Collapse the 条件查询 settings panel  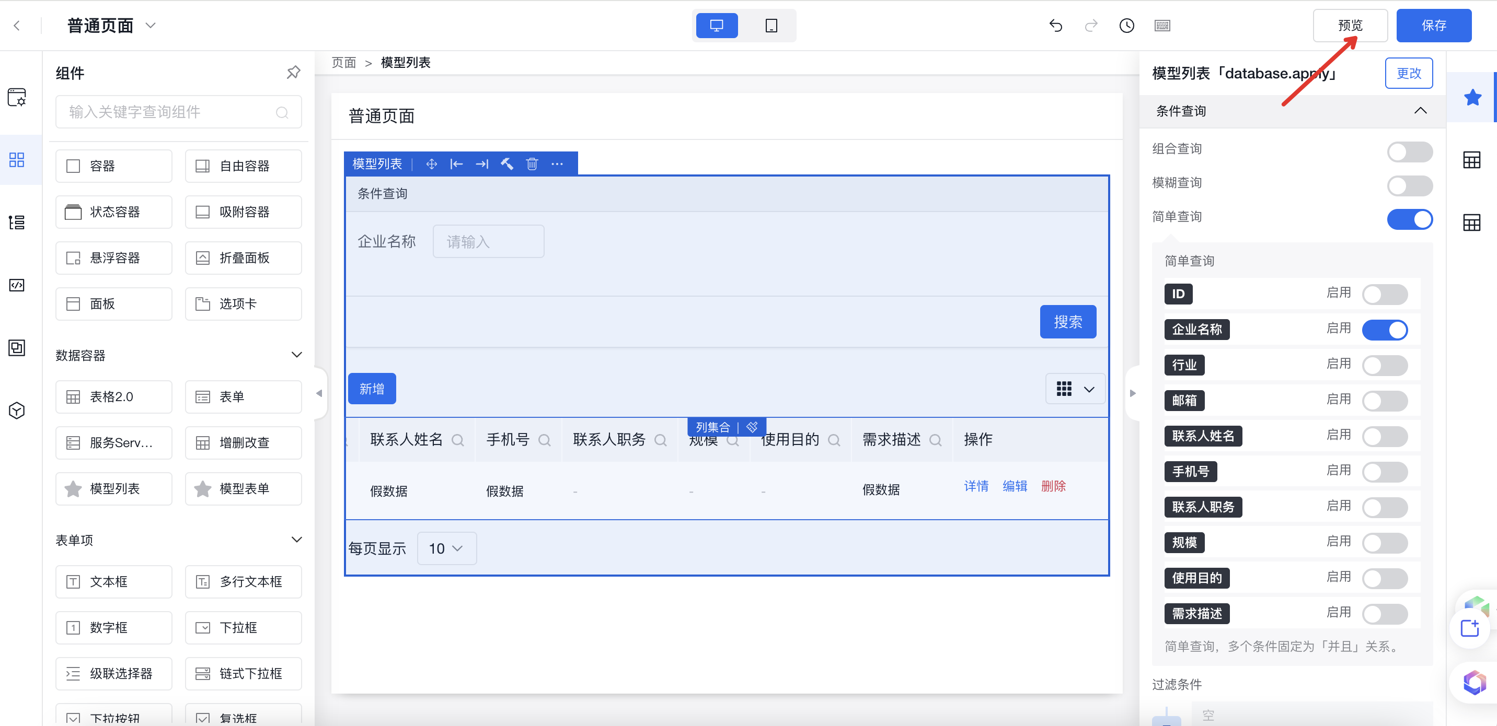coord(1420,111)
